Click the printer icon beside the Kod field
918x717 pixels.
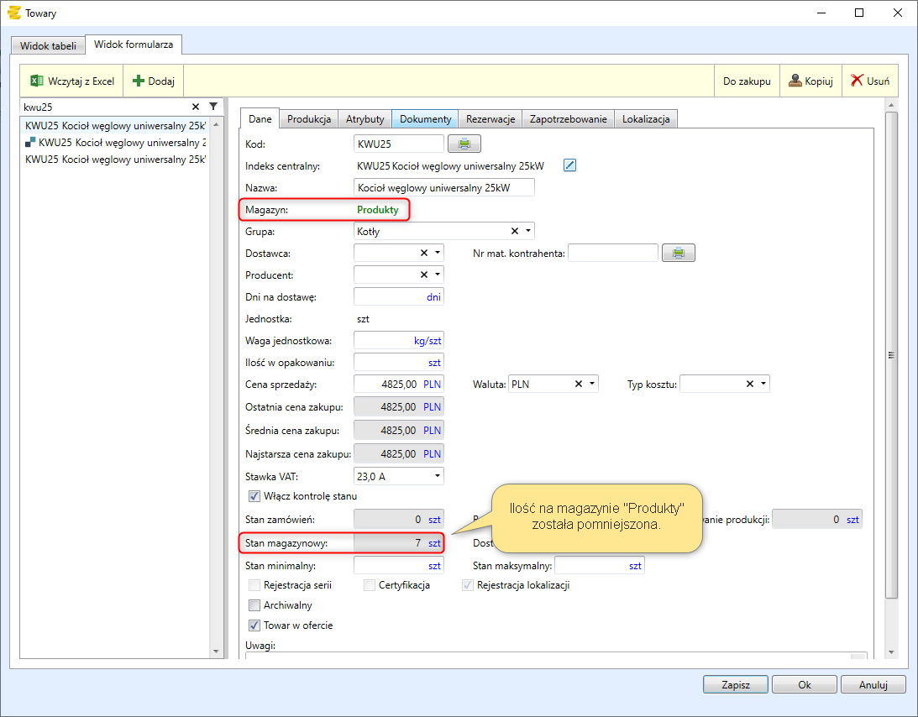[x=464, y=144]
